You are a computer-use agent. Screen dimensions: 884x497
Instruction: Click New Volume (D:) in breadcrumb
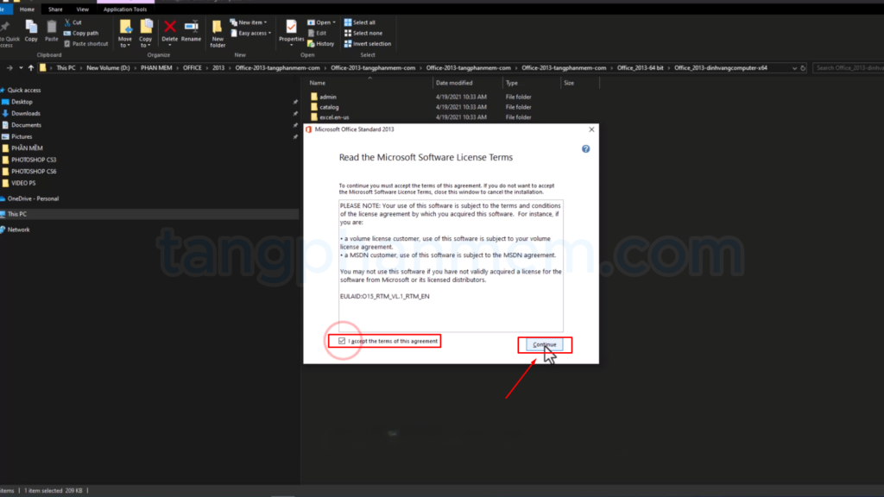[x=108, y=67]
